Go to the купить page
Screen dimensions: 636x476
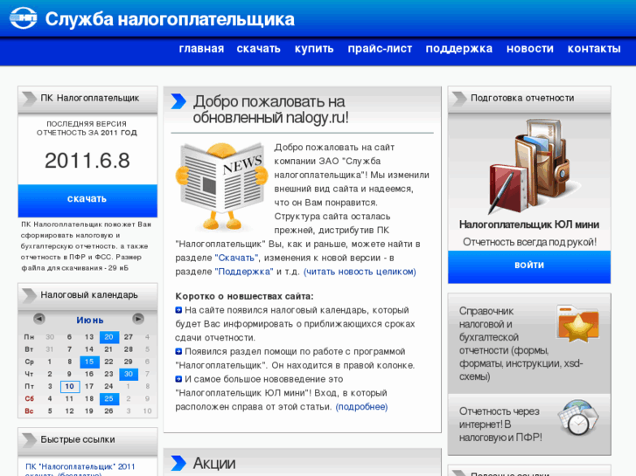click(314, 49)
